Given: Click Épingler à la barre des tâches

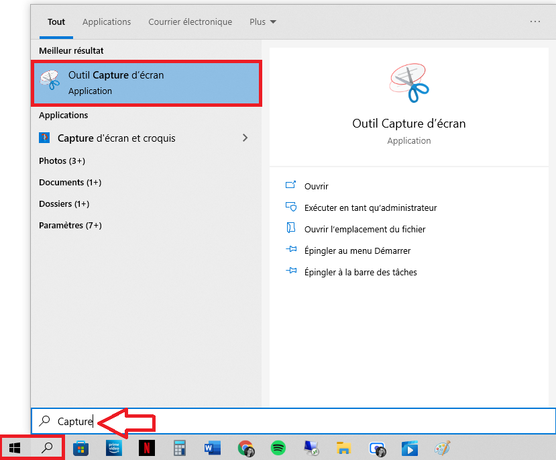Looking at the screenshot, I should point(360,272).
